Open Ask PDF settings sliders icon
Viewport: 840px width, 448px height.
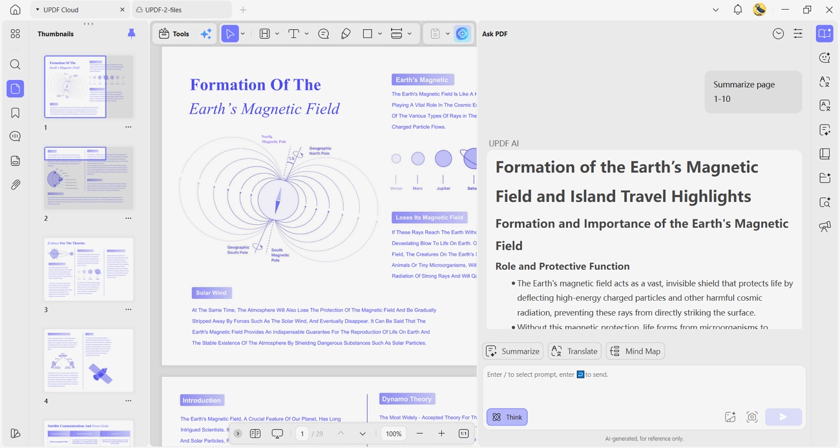tap(798, 34)
